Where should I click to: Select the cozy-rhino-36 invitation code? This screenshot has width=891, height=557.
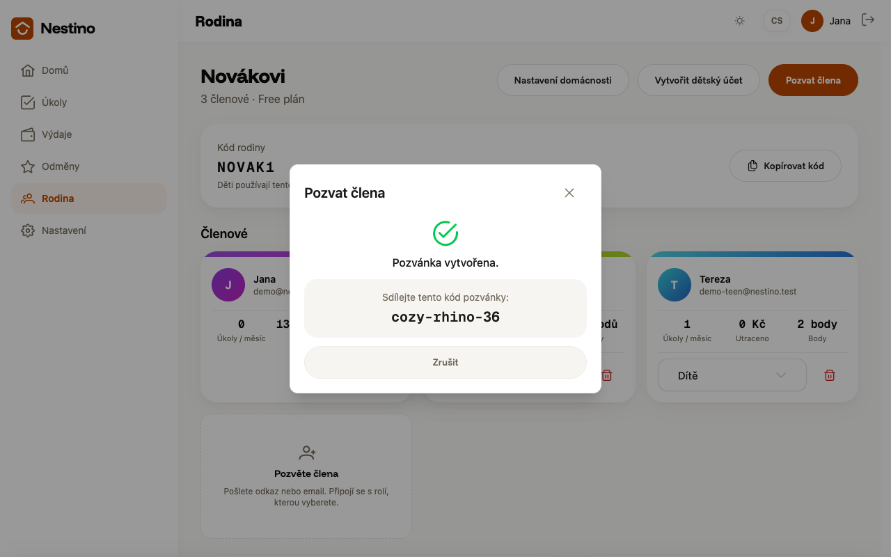pos(445,317)
